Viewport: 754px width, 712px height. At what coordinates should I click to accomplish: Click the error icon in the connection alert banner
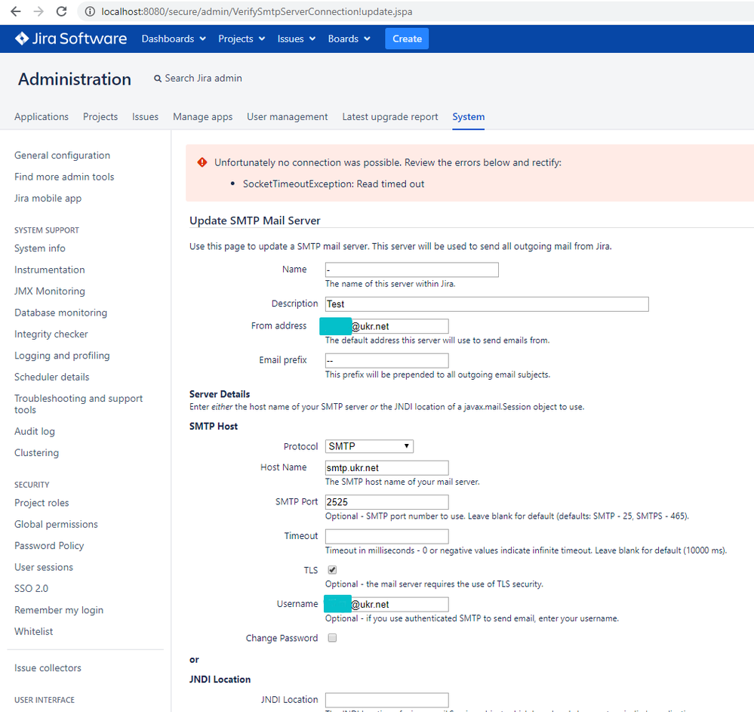[x=201, y=161]
